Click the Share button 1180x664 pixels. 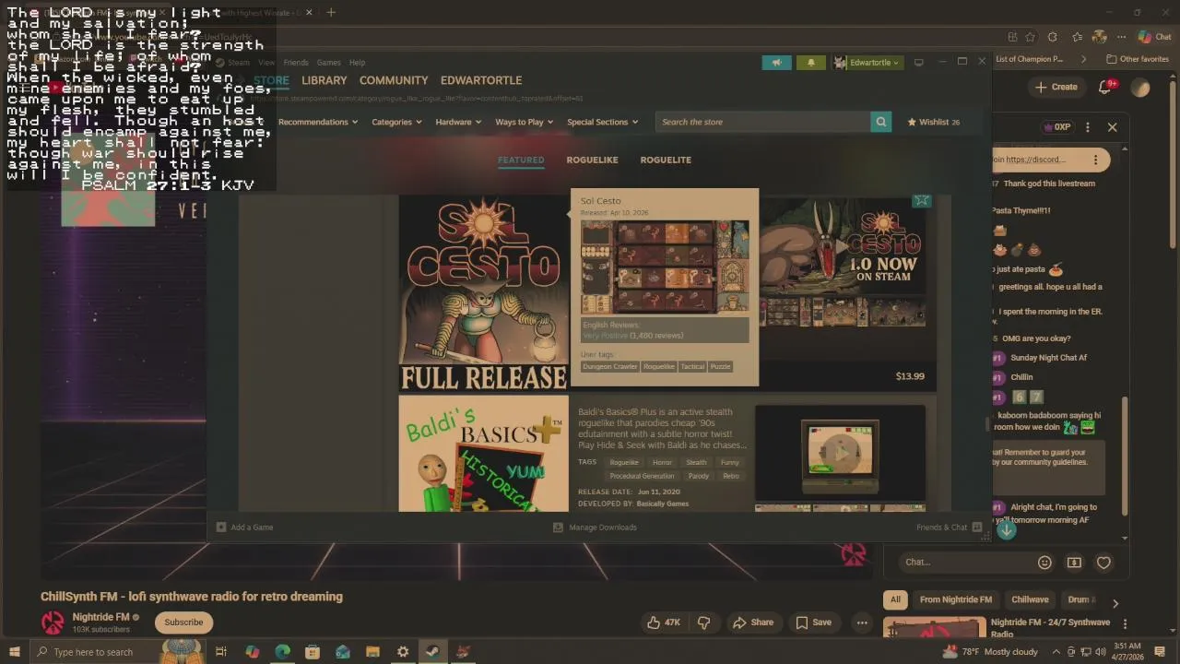[753, 622]
